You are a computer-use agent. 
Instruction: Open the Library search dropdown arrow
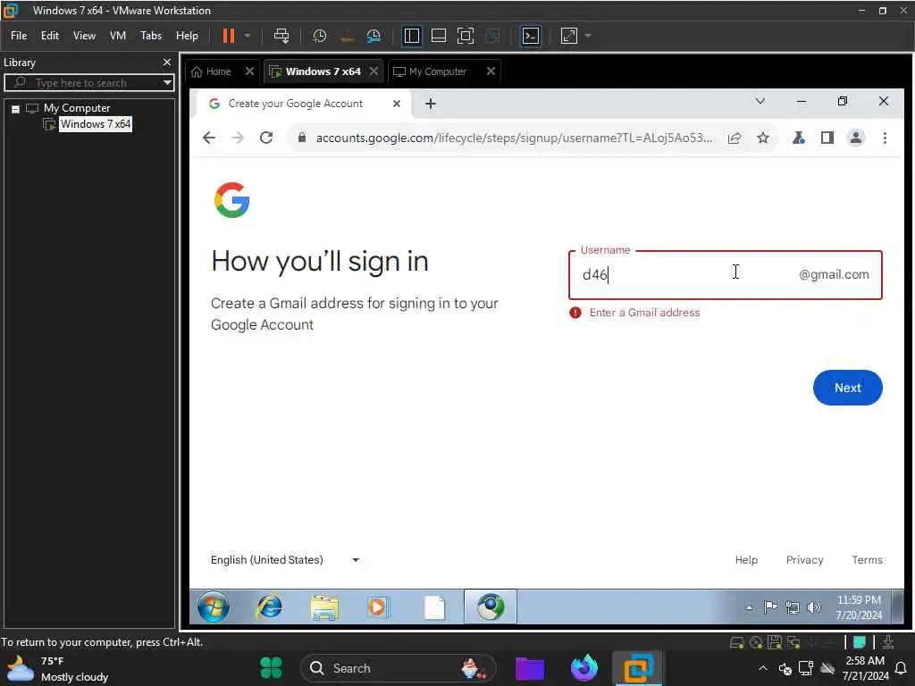(x=167, y=83)
